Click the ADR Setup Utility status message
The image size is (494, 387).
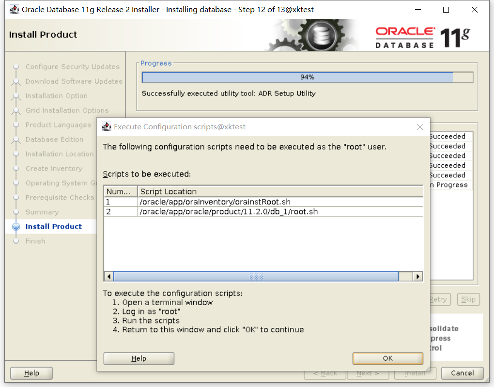tap(229, 93)
